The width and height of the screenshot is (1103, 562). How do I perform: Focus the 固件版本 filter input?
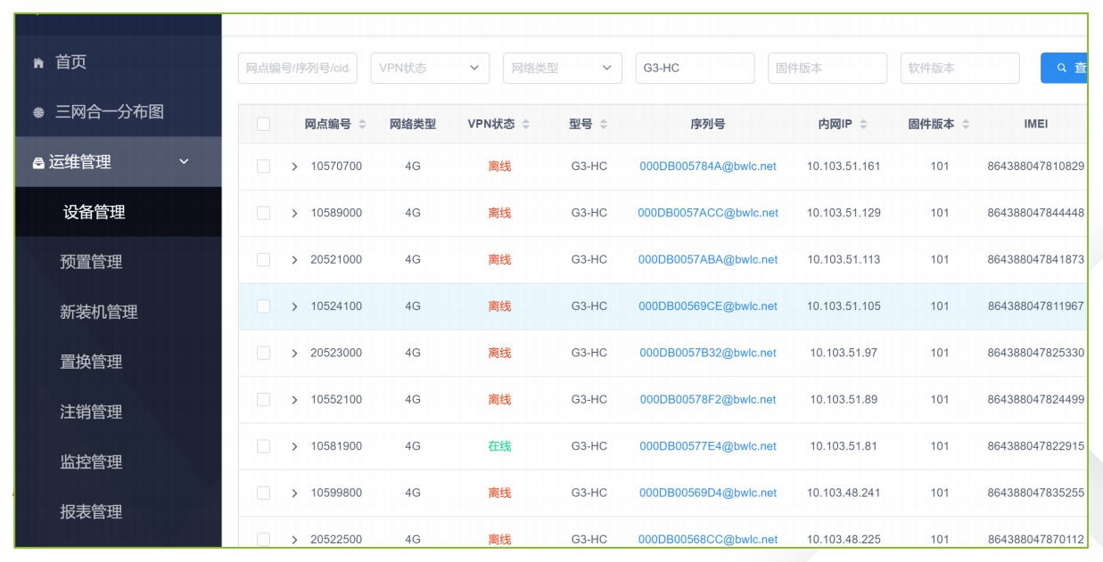pyautogui.click(x=827, y=68)
